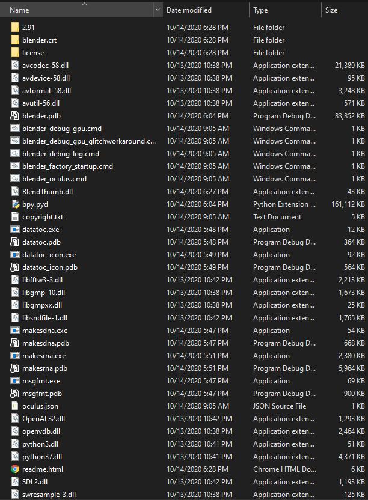
Task: Click the blender.pdb file icon
Action: (14, 116)
